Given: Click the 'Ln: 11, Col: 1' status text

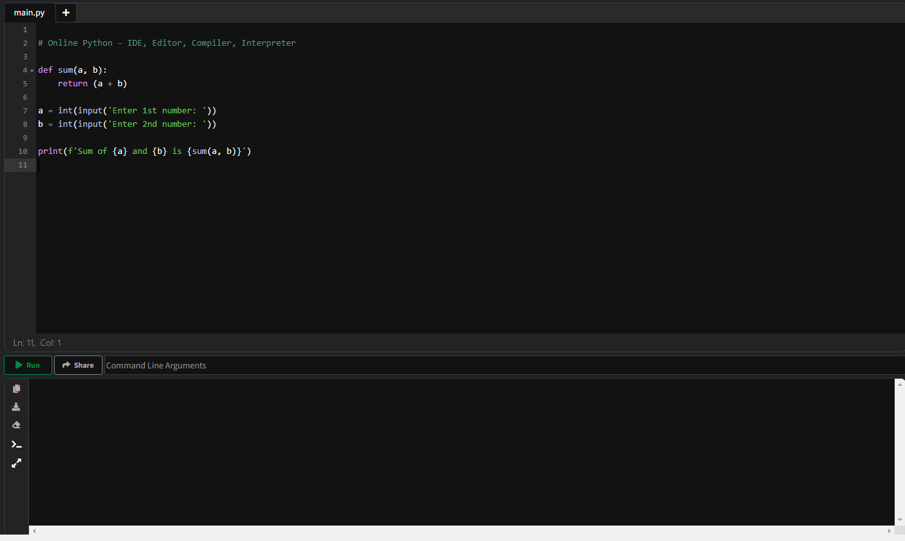Looking at the screenshot, I should tap(37, 343).
